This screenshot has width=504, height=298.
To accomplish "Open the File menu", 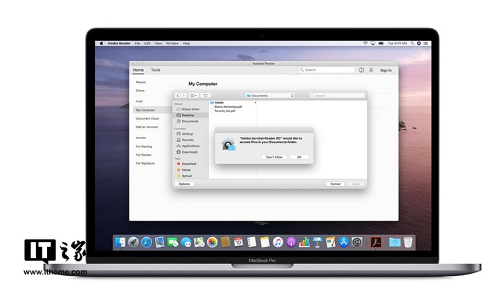I will 137,44.
